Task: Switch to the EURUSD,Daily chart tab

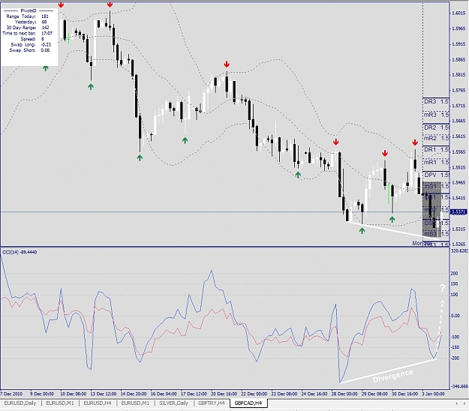Action: [20, 403]
